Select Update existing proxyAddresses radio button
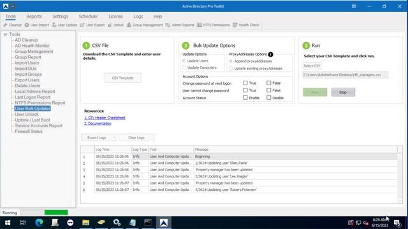The width and height of the screenshot is (408, 229). (231, 69)
